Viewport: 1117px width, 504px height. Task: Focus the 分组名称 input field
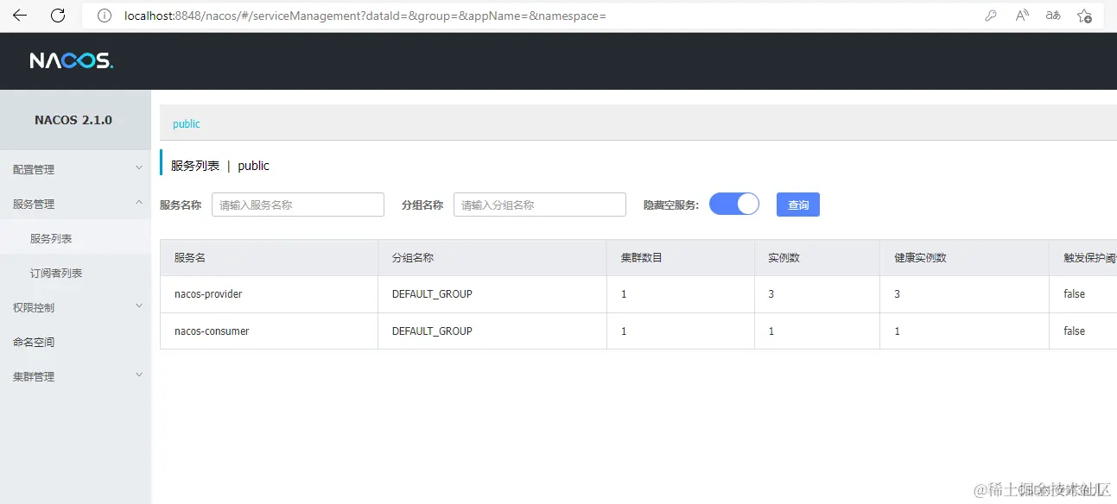pyautogui.click(x=540, y=205)
